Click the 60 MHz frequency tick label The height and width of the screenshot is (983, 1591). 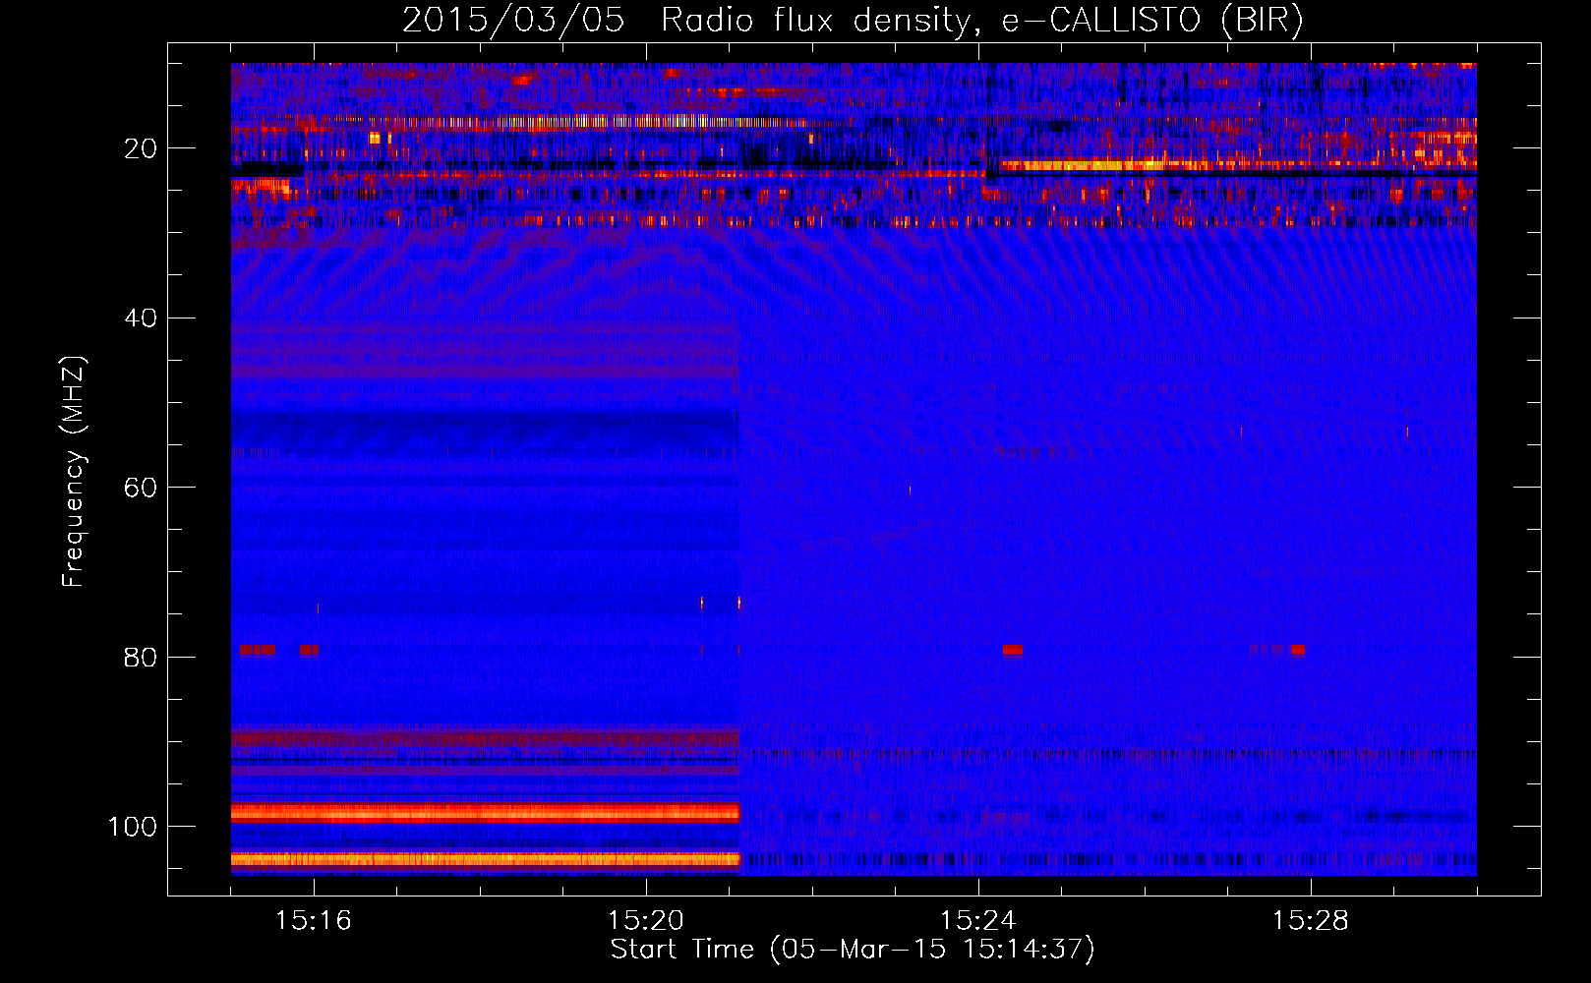tap(141, 488)
